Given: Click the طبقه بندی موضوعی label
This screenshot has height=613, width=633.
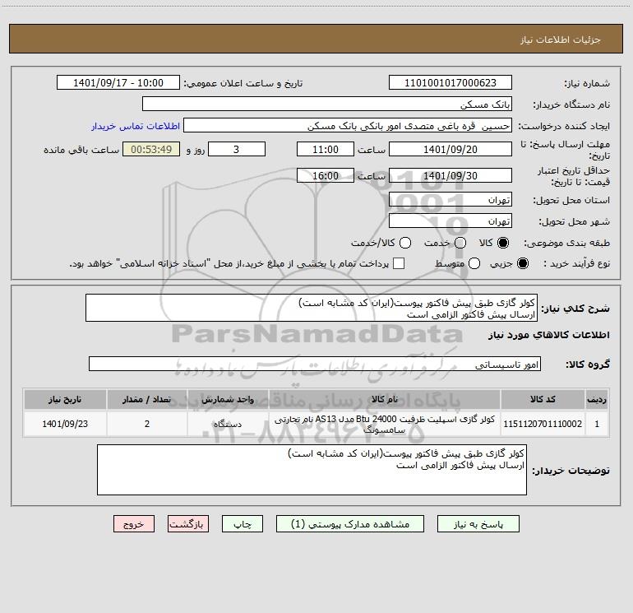Looking at the screenshot, I should (566, 243).
